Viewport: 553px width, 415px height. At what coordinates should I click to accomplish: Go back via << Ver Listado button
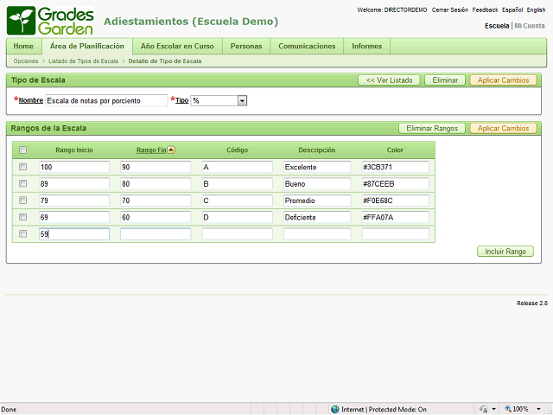coord(389,80)
